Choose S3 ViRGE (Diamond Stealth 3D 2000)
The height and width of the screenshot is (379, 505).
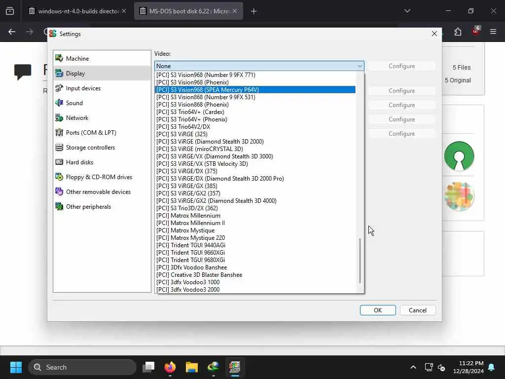pyautogui.click(x=255, y=142)
